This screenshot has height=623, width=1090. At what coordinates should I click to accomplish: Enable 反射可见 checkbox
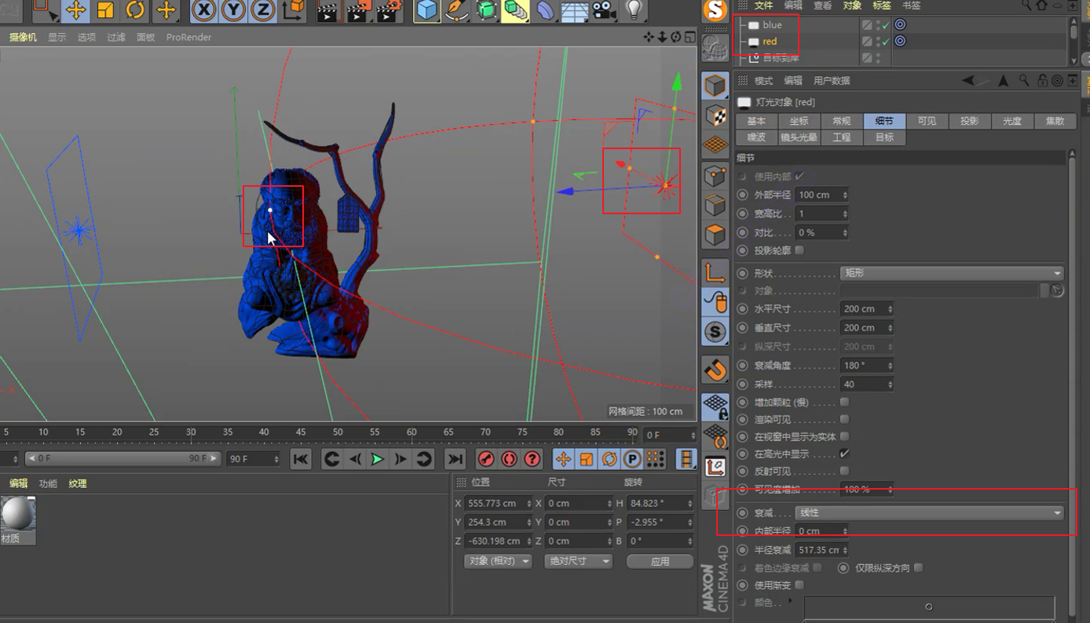pos(844,471)
